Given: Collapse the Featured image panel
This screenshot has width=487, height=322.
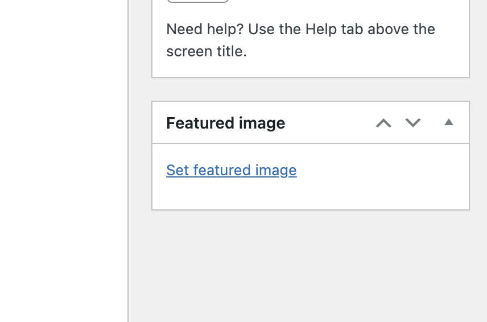Looking at the screenshot, I should (449, 122).
